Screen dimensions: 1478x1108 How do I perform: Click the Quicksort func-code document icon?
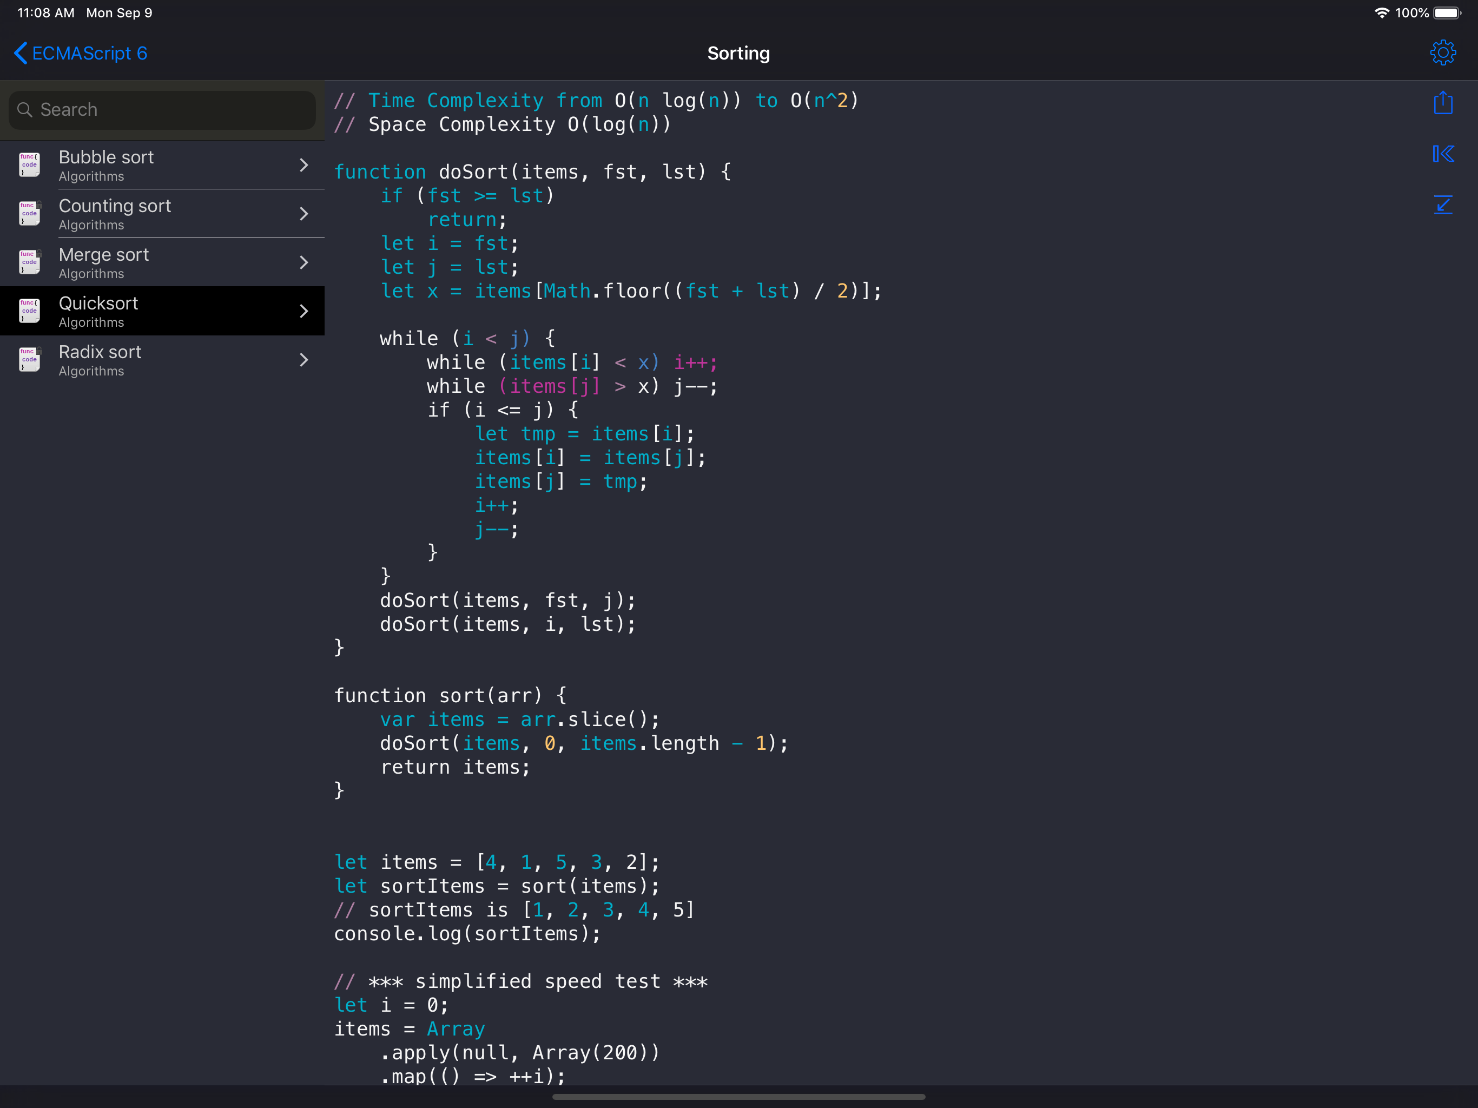[x=29, y=311]
